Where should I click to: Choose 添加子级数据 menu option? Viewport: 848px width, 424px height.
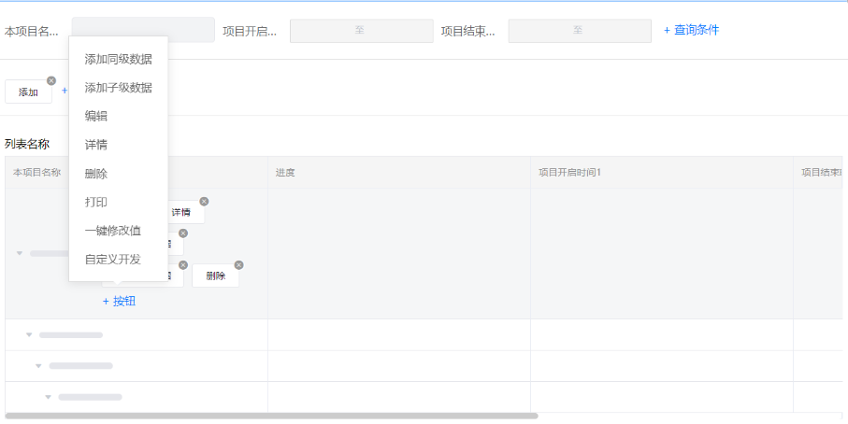(118, 88)
